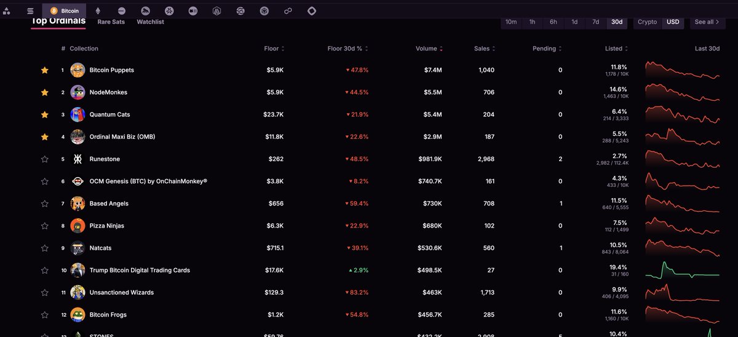Select the Polygon link chain icon

(x=288, y=11)
